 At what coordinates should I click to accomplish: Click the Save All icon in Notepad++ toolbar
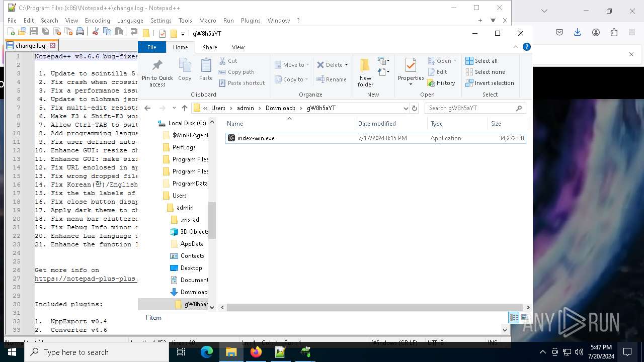45,32
